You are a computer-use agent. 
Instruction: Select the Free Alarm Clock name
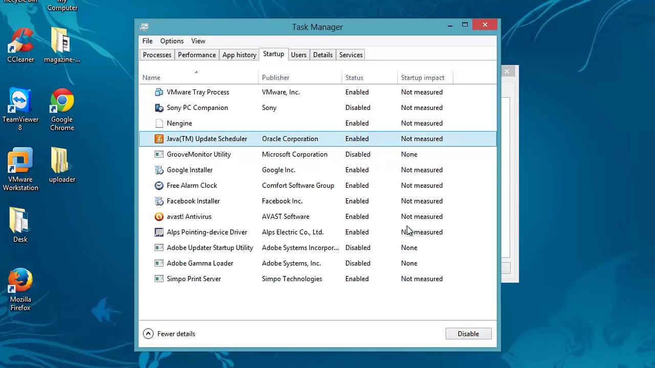192,186
